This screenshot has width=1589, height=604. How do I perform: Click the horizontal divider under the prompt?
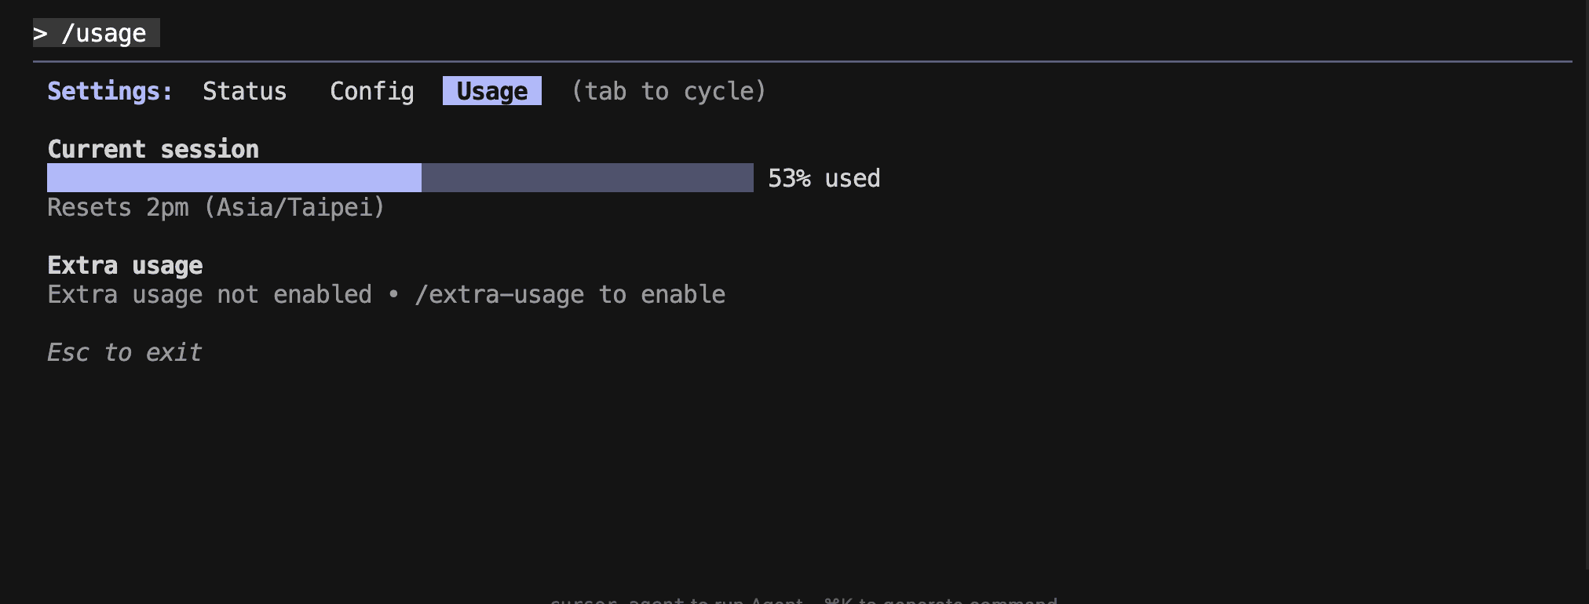point(801,61)
